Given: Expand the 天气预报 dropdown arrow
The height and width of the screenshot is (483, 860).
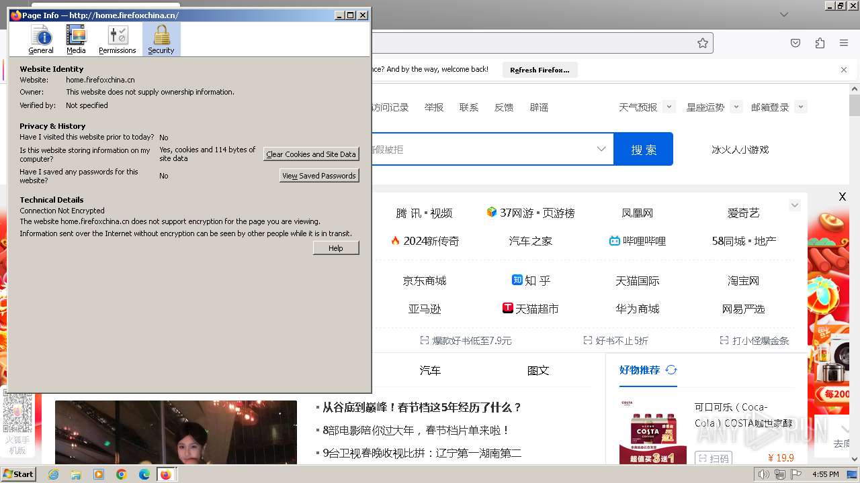Looking at the screenshot, I should (669, 107).
